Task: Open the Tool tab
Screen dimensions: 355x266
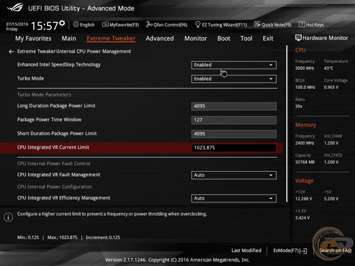Action: (x=246, y=38)
